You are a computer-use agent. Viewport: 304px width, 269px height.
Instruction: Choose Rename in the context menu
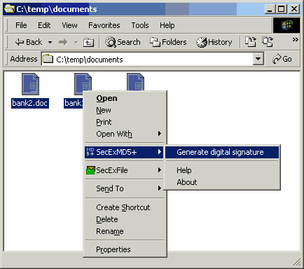125,231
